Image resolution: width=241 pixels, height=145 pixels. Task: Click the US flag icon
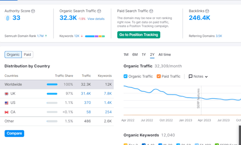click(x=6, y=103)
